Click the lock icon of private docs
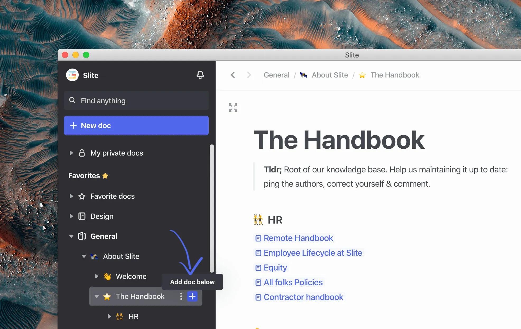The image size is (521, 329). [82, 153]
